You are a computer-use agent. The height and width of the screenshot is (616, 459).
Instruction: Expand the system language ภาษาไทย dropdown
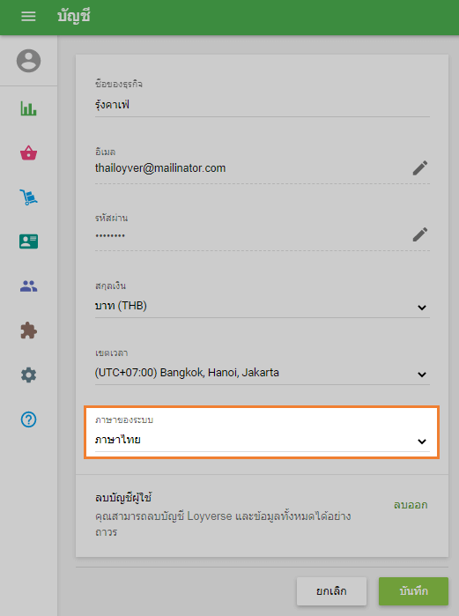coord(263,440)
